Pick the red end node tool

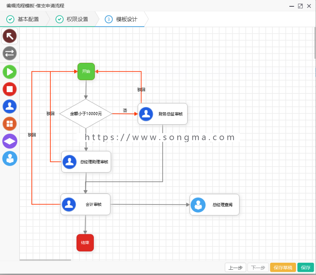pyautogui.click(x=10, y=89)
